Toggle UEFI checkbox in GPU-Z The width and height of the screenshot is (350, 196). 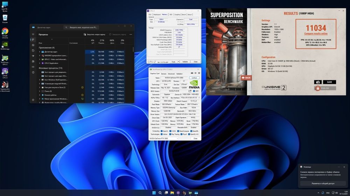point(194,91)
